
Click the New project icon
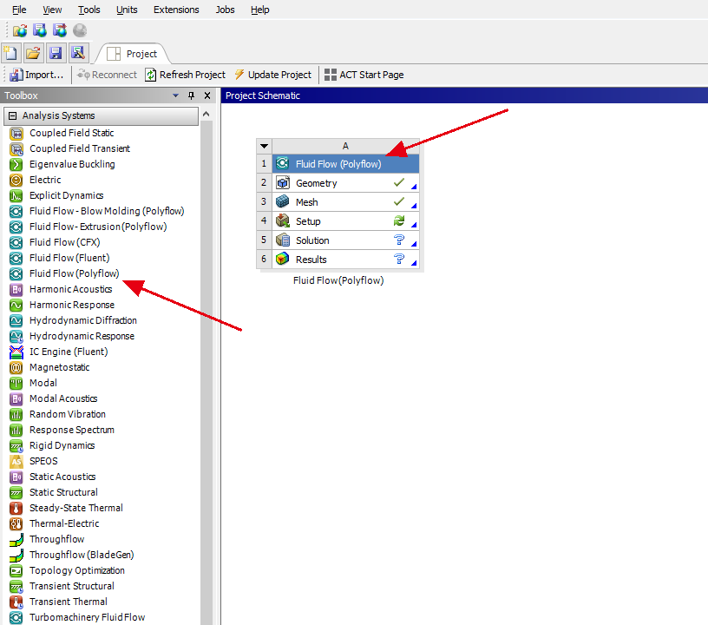[10, 53]
